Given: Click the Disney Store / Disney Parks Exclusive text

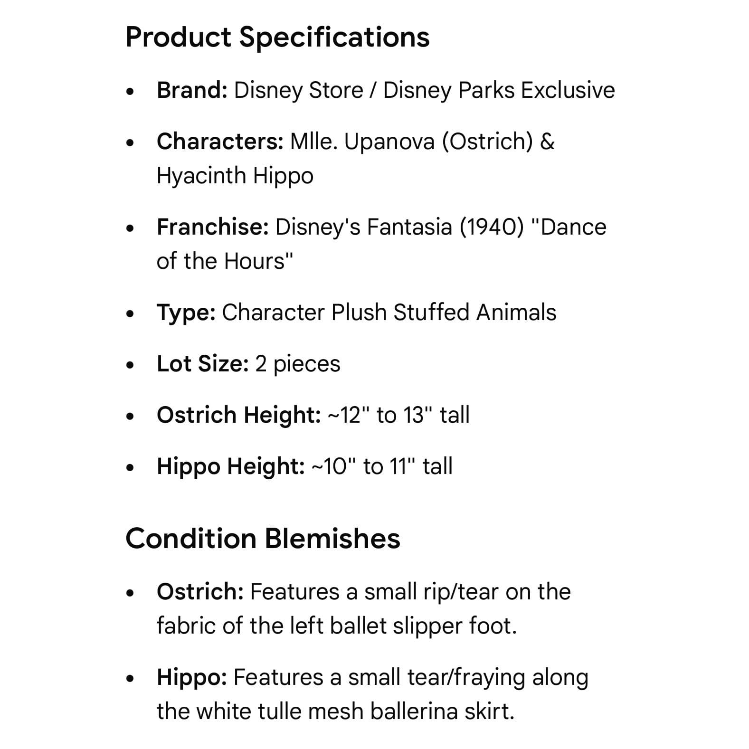Looking at the screenshot, I should coord(424,90).
